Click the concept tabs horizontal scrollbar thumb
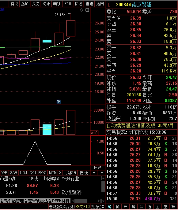The width and height of the screenshot is (178, 210). (x=81, y=201)
